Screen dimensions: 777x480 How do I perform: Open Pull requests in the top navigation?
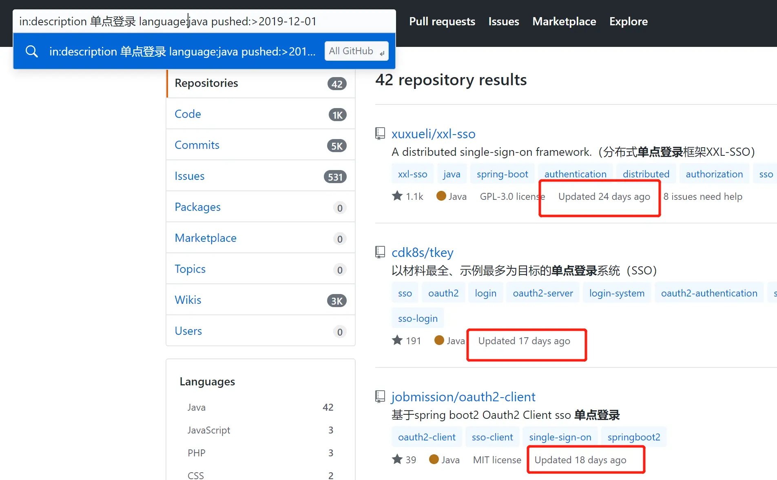pos(442,21)
